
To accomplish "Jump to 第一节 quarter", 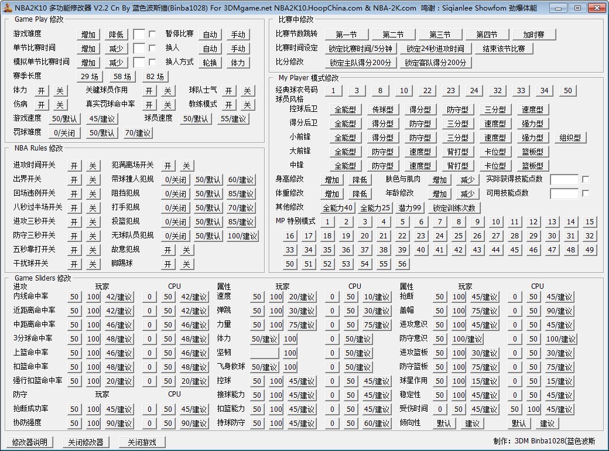I will (346, 35).
